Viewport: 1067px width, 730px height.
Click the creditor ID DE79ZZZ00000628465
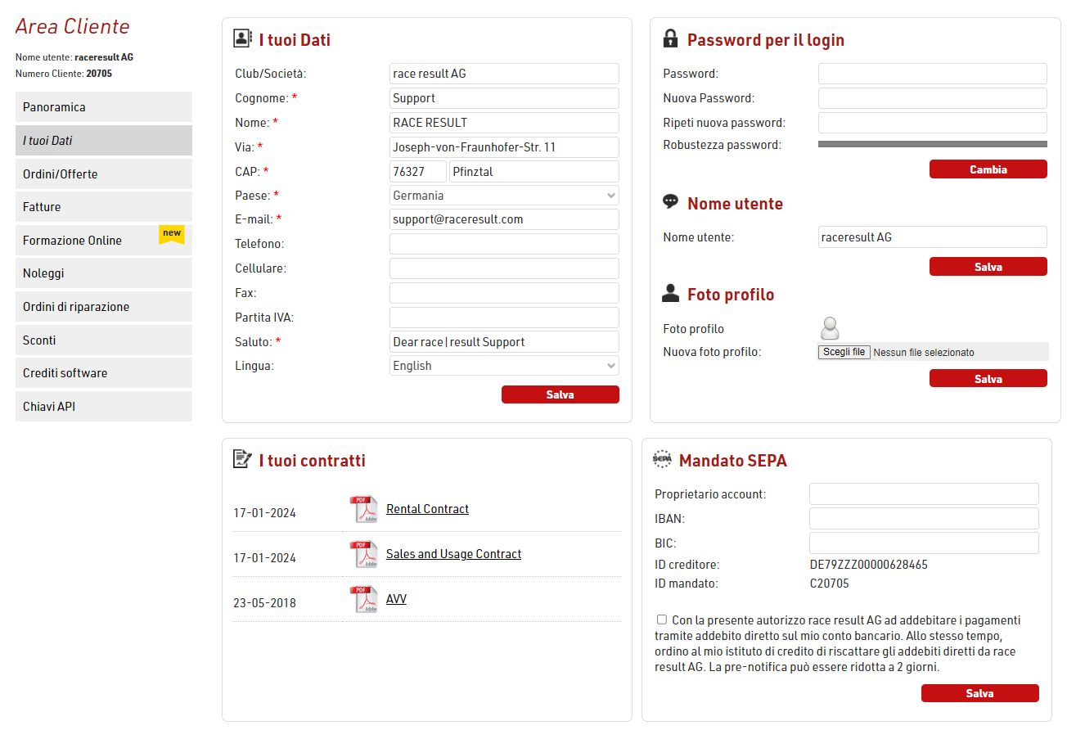point(869,565)
